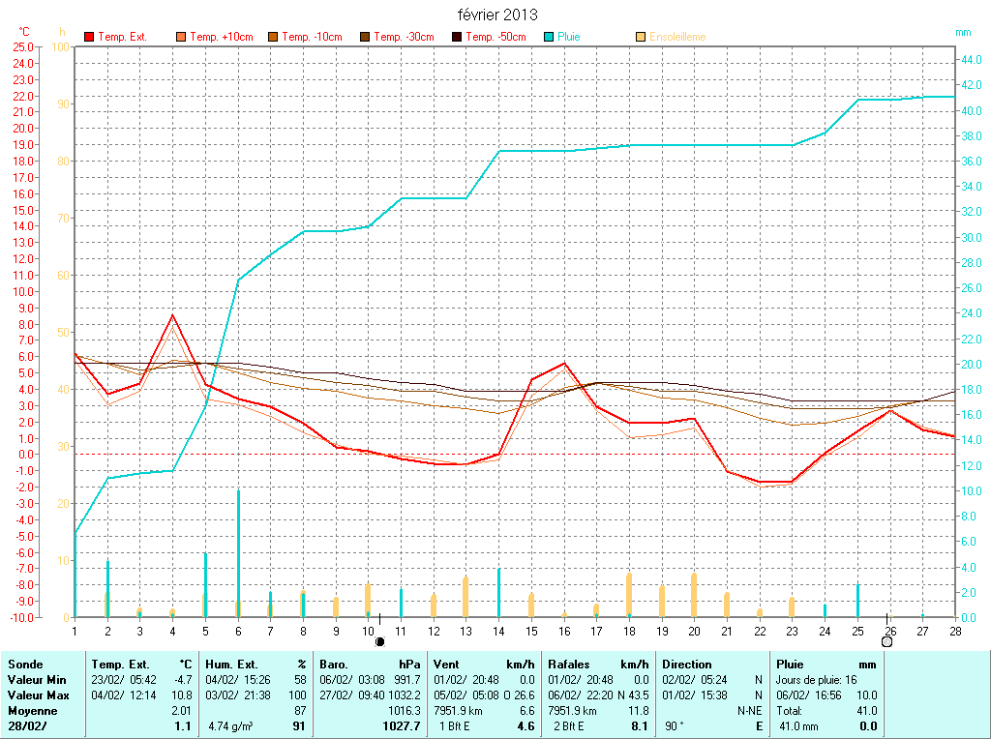Click the yellow Ensoleillement legend swatch

pyautogui.click(x=642, y=37)
